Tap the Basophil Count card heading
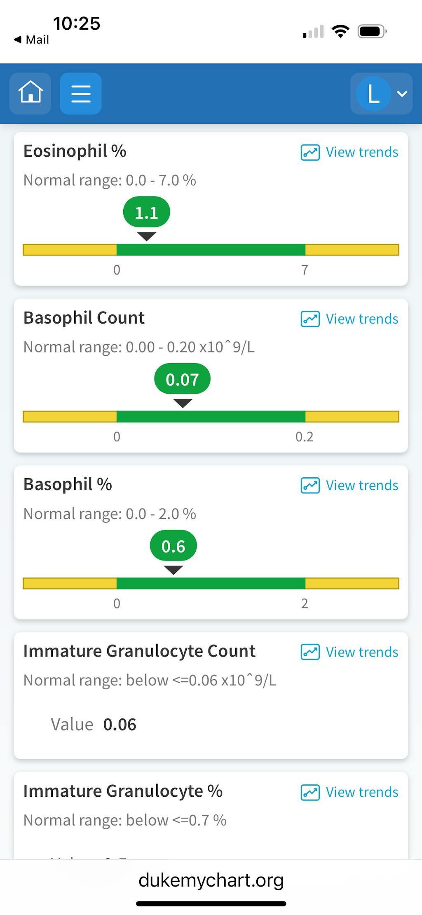Viewport: 422px width, 915px height. coord(84,318)
